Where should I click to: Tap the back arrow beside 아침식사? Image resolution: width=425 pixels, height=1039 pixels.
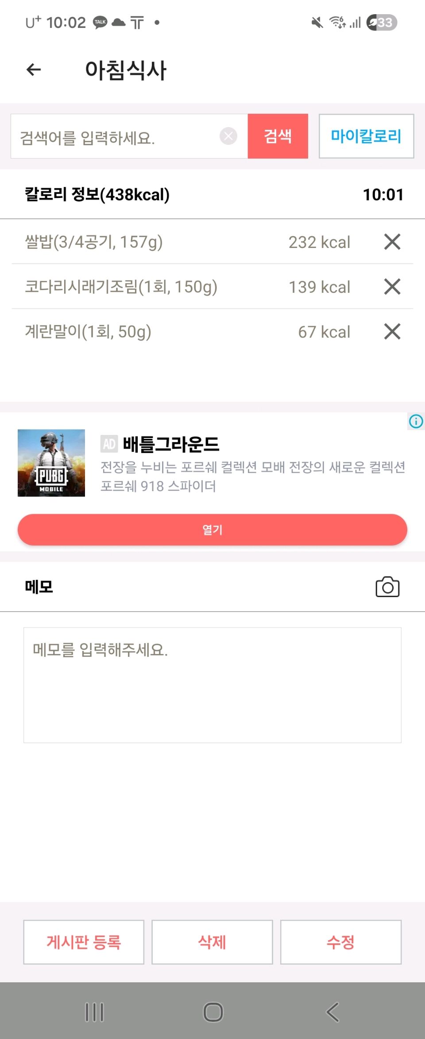[x=34, y=70]
